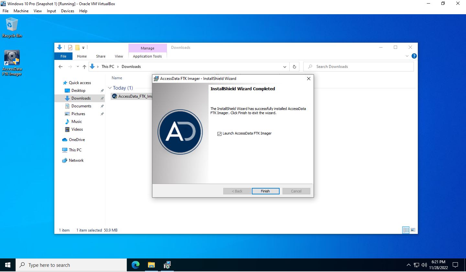Open the VirtualBox View menu
The height and width of the screenshot is (272, 466).
point(38,11)
